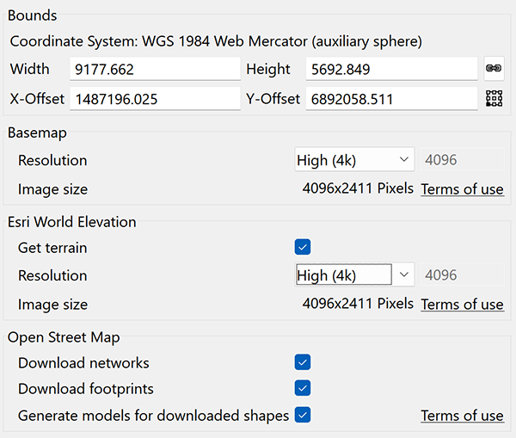Click into the Height value field
The width and height of the screenshot is (516, 438).
(391, 69)
